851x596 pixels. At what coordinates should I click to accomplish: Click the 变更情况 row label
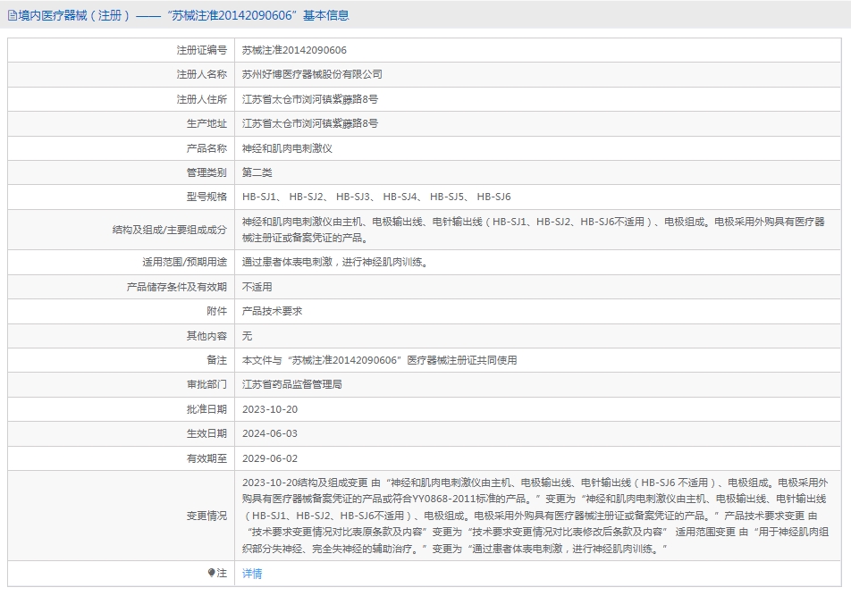click(x=206, y=516)
